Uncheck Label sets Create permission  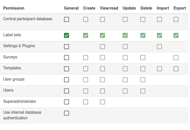coord(86,35)
